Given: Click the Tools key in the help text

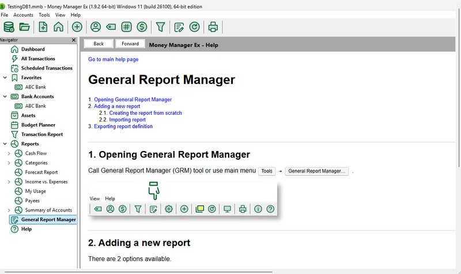Looking at the screenshot, I should point(267,171).
